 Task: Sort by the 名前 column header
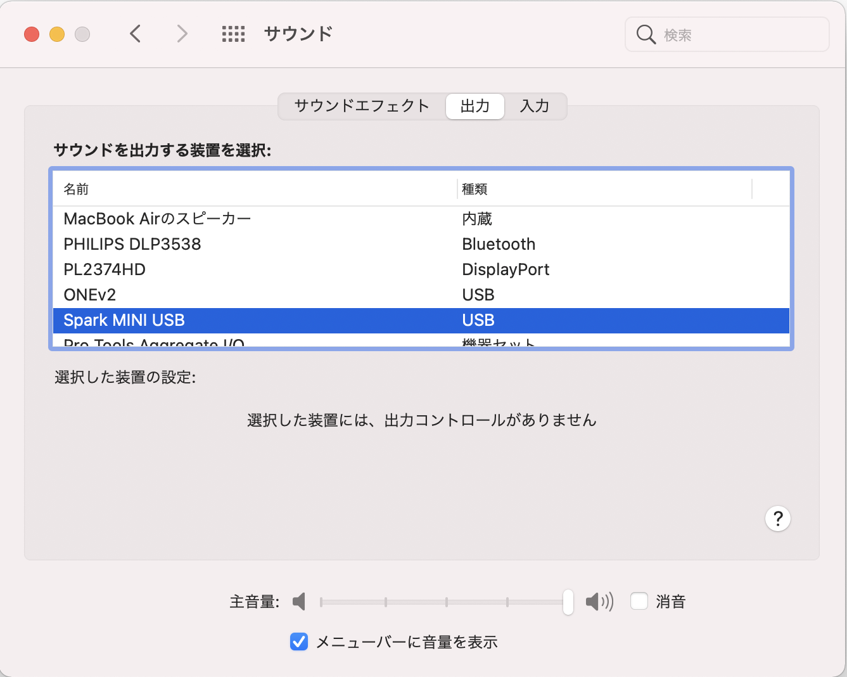[x=255, y=189]
